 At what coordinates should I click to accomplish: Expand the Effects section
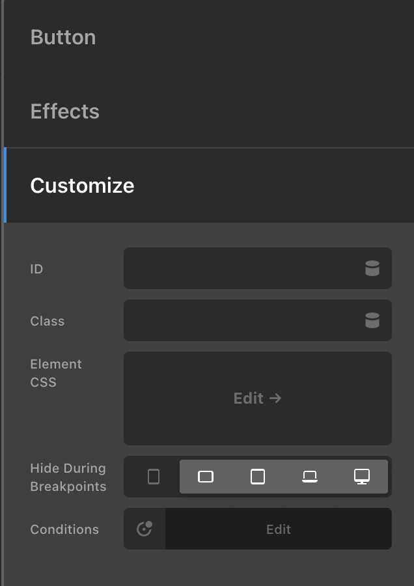coord(65,111)
